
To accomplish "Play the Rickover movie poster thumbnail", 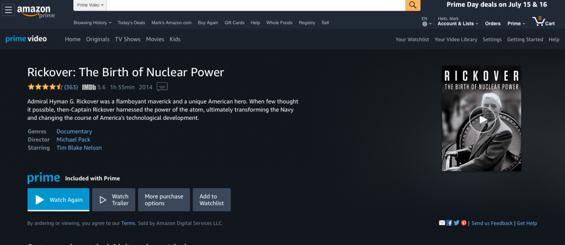I will click(x=482, y=119).
